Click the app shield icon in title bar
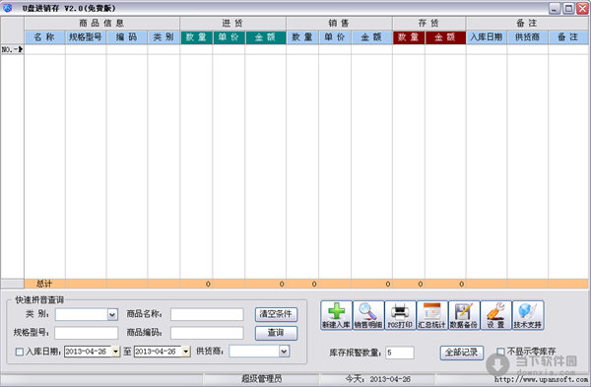Viewport: 591px width, 387px height. click(x=7, y=8)
